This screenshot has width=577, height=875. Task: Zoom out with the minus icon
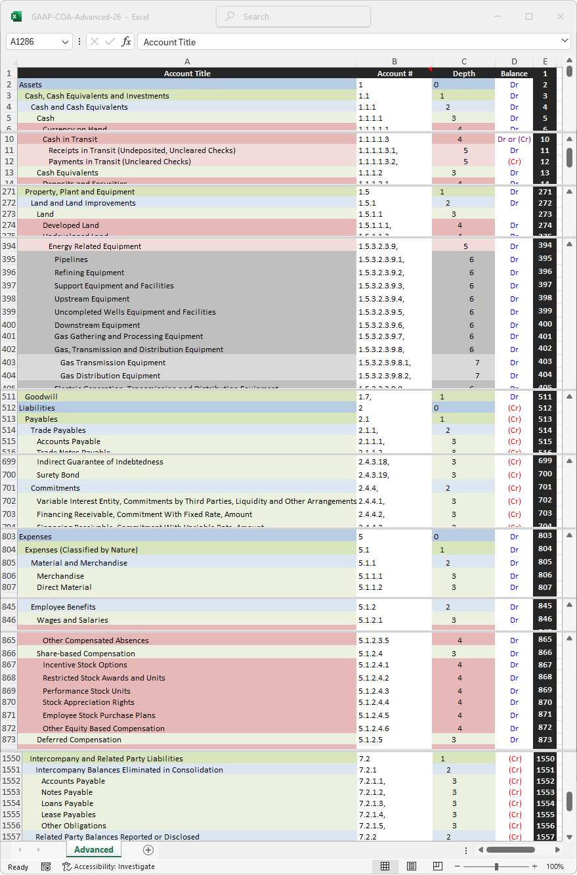(x=458, y=866)
